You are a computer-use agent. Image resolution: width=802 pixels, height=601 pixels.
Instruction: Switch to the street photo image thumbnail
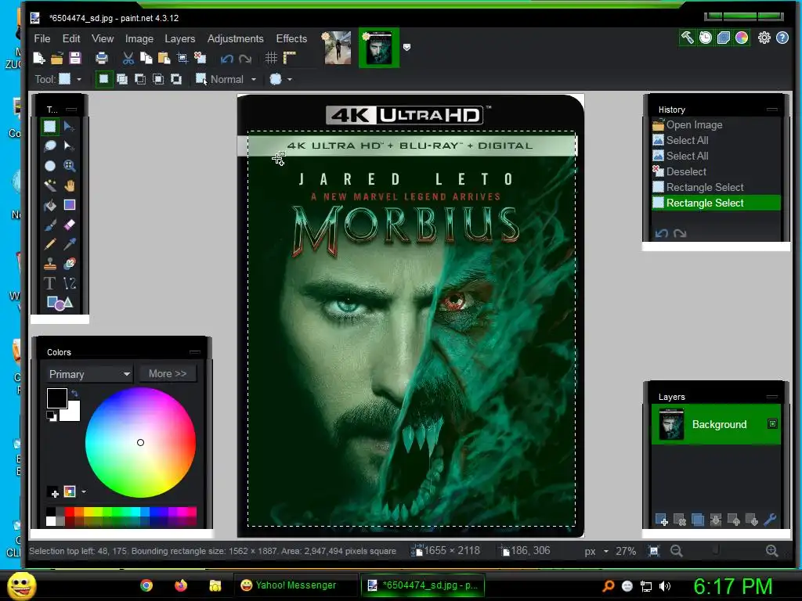pyautogui.click(x=338, y=48)
